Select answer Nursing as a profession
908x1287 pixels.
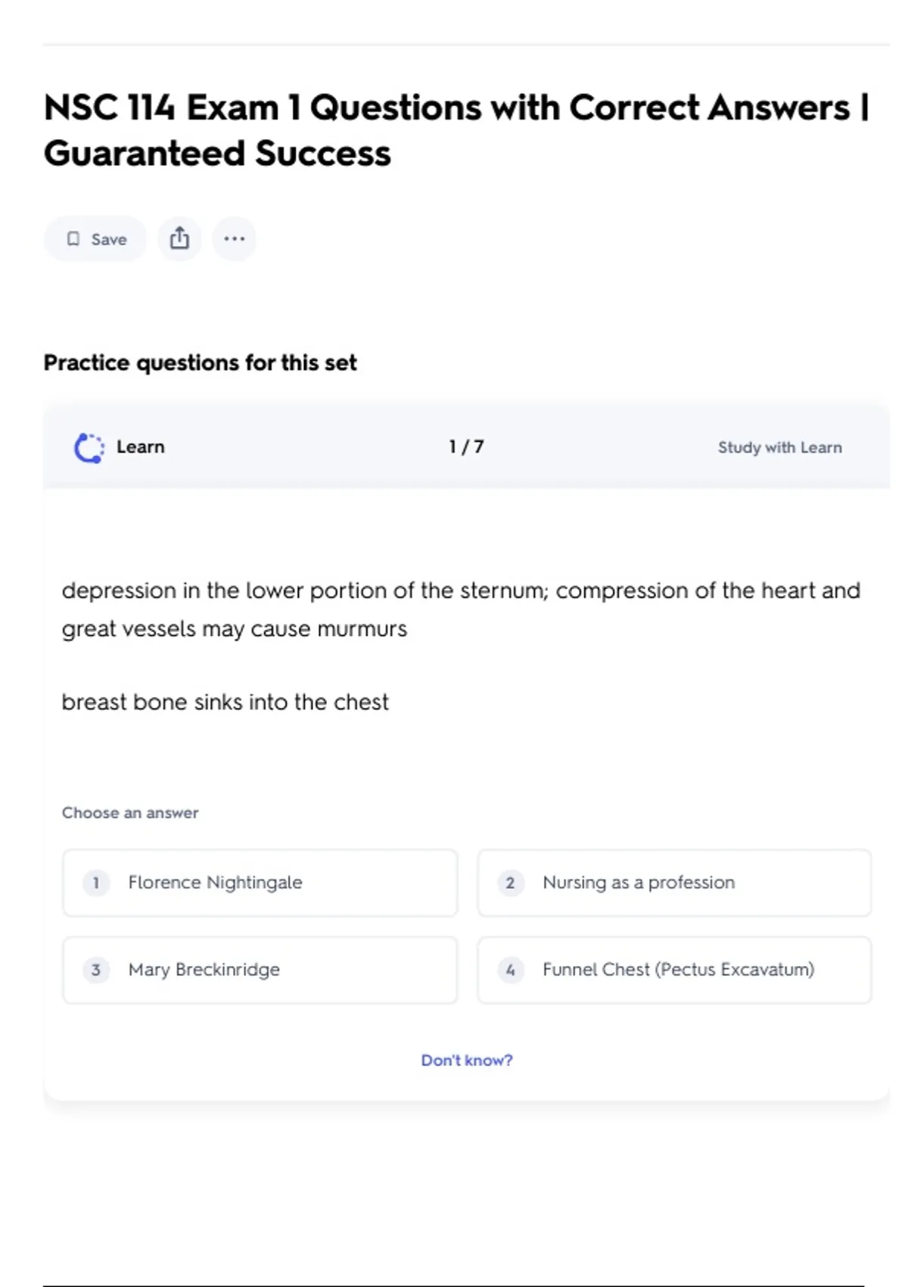[673, 883]
